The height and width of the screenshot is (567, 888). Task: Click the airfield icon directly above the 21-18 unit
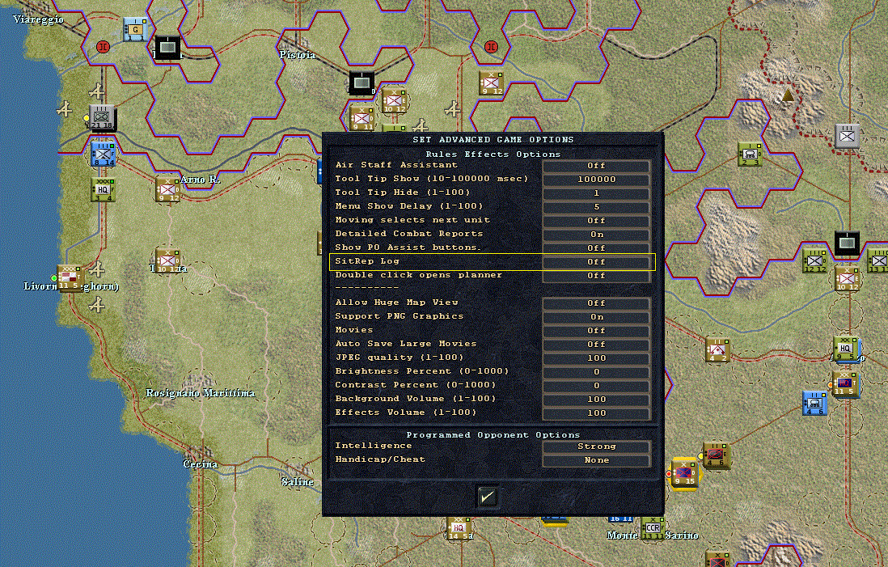click(x=97, y=91)
